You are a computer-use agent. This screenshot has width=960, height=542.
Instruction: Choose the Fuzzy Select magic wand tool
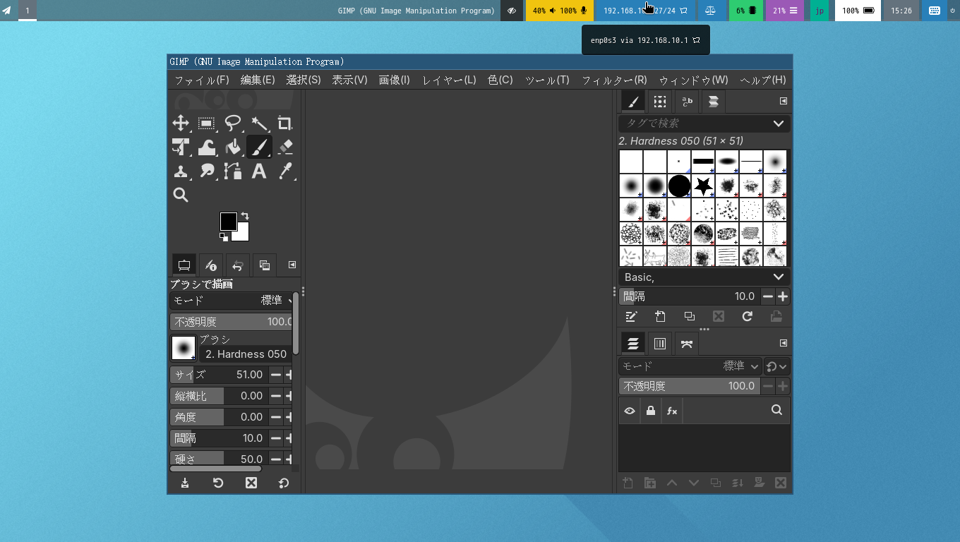tap(259, 124)
